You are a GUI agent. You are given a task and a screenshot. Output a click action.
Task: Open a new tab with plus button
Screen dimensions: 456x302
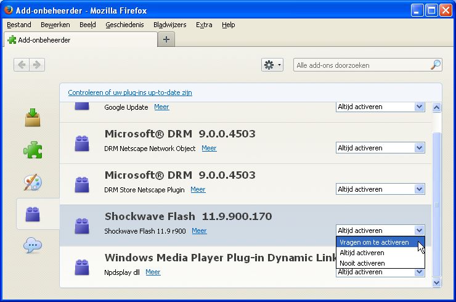click(166, 39)
